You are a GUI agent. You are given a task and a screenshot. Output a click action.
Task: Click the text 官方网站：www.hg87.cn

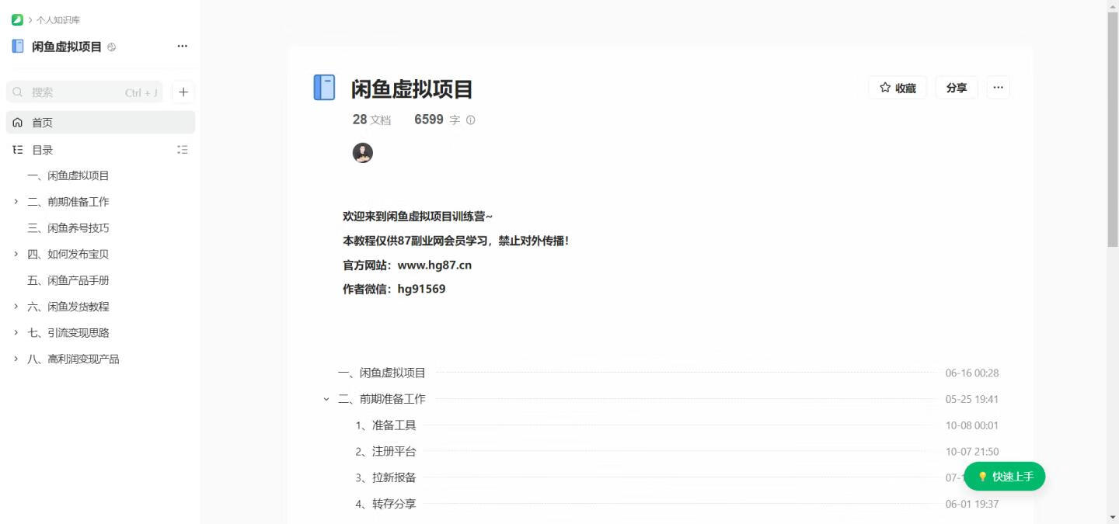407,265
